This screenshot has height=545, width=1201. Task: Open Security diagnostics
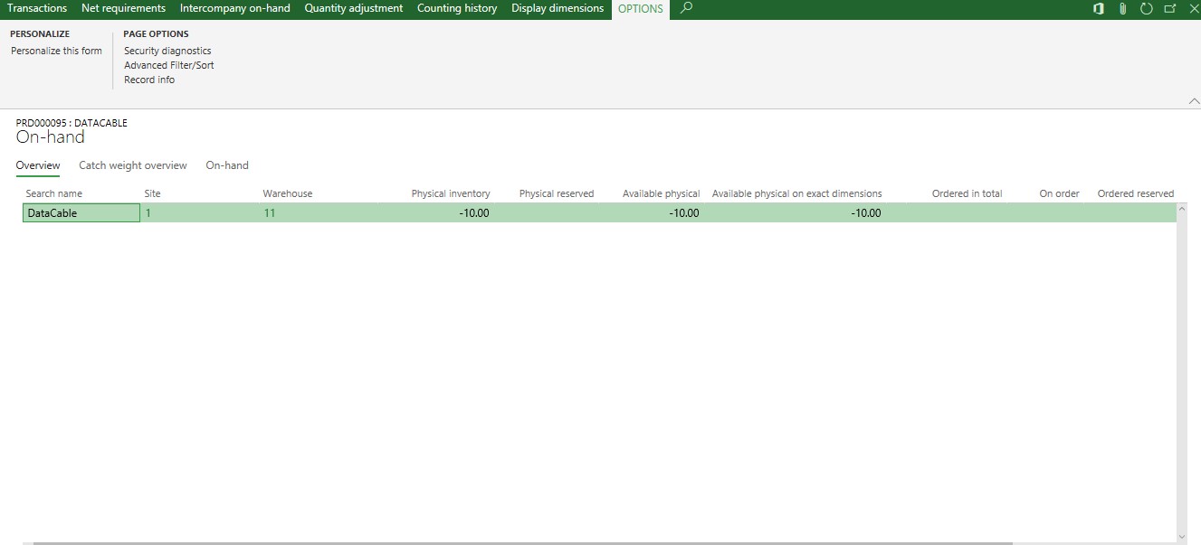coord(167,51)
